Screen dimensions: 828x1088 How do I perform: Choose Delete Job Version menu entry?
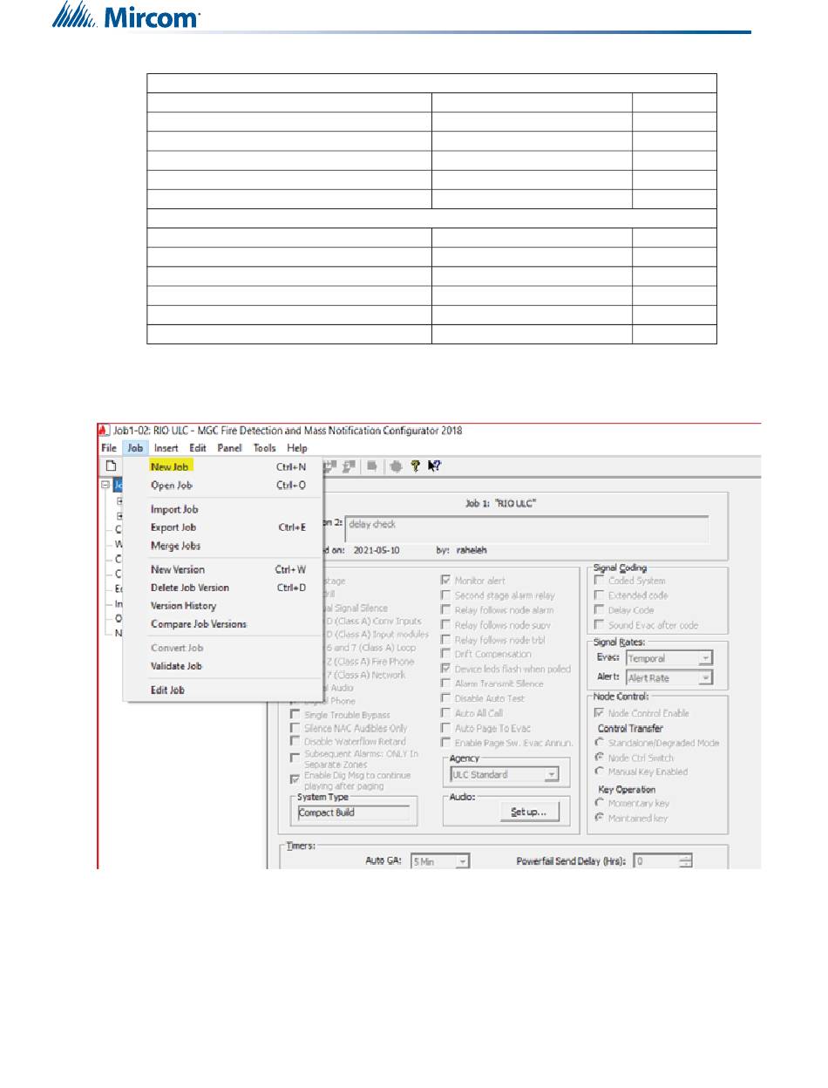[224, 588]
